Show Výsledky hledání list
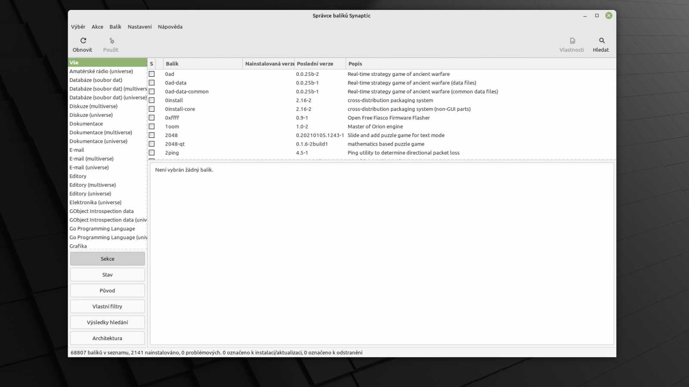Screen dimensions: 689x387 pyautogui.click(x=107, y=322)
